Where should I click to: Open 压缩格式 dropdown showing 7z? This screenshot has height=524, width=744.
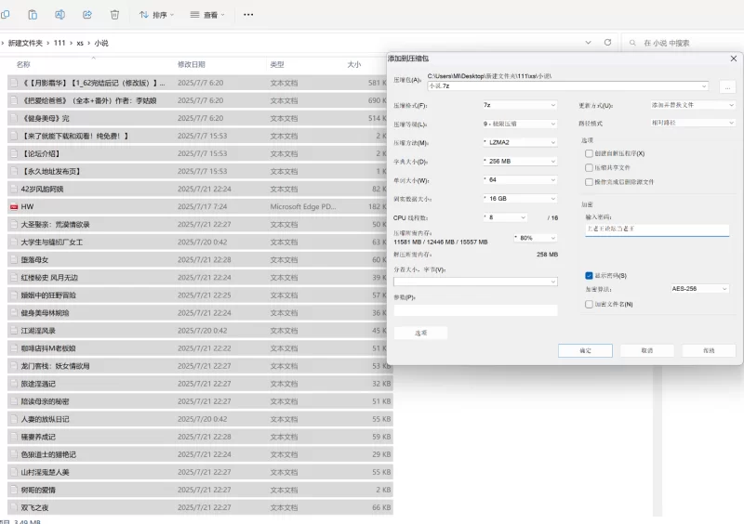pos(520,105)
